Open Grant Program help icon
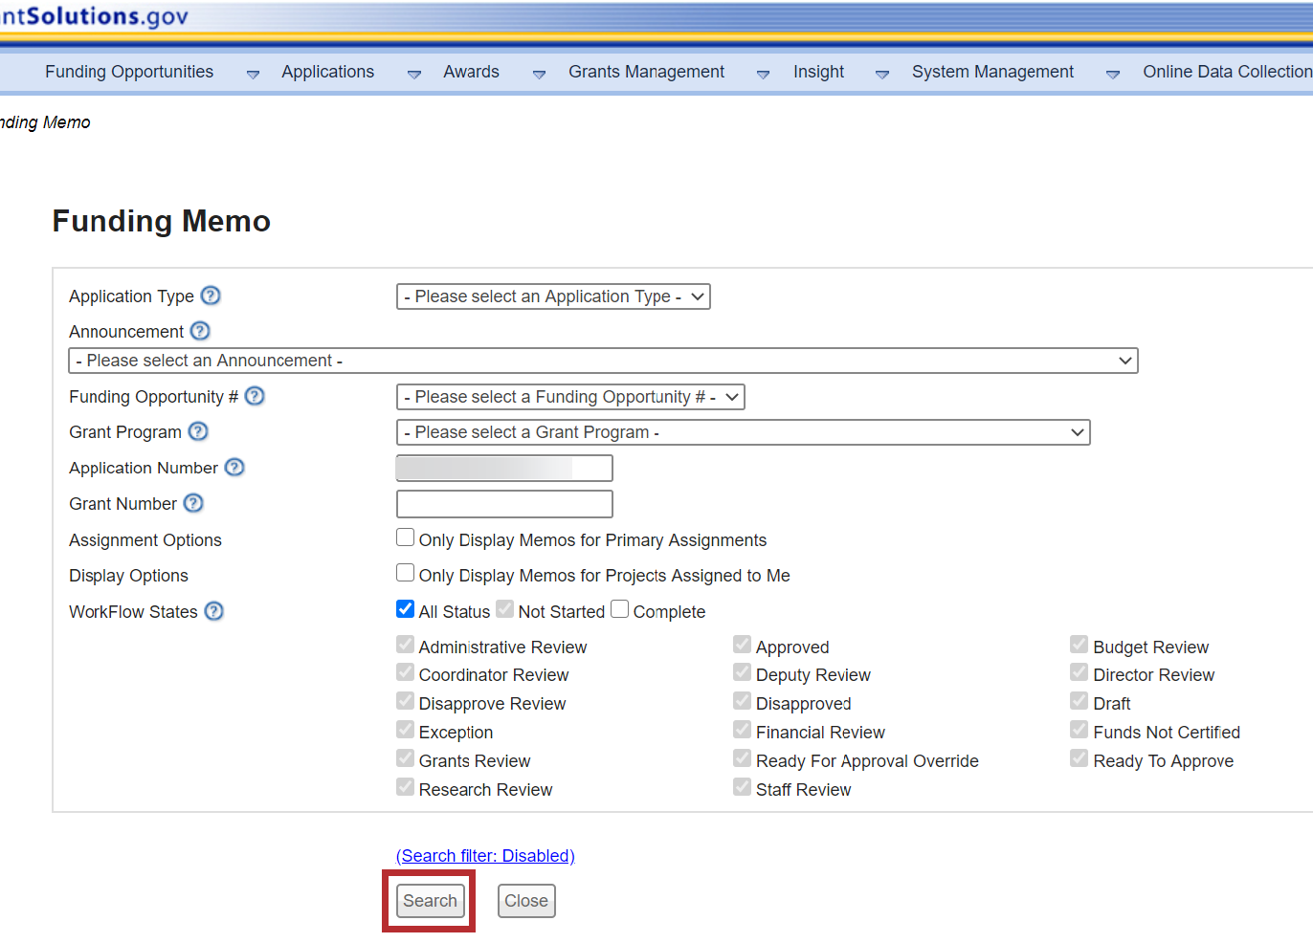The height and width of the screenshot is (943, 1313). (x=198, y=431)
